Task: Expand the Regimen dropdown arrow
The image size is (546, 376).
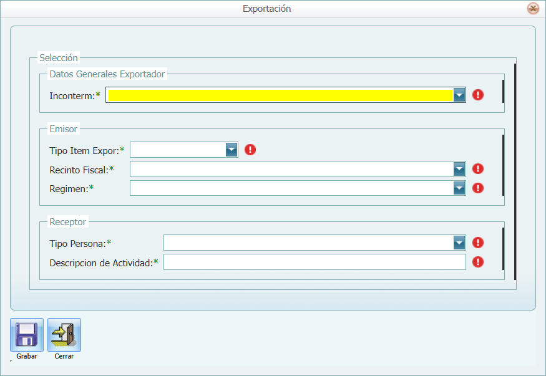Action: [x=459, y=188]
